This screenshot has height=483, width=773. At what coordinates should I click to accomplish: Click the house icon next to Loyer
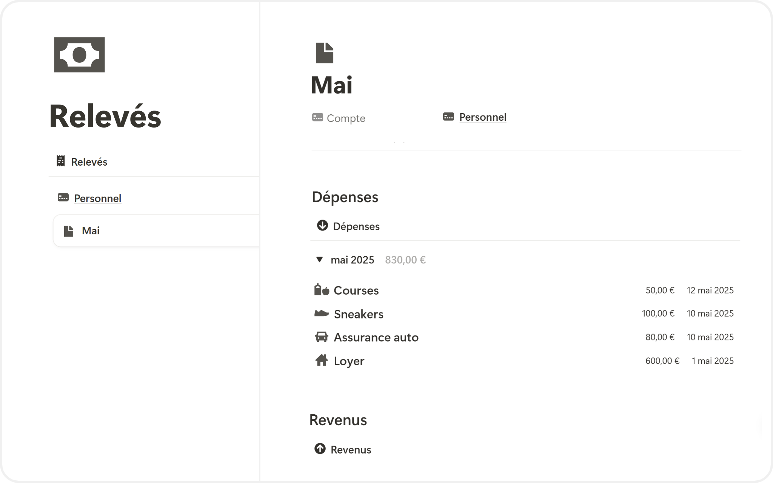click(x=322, y=360)
